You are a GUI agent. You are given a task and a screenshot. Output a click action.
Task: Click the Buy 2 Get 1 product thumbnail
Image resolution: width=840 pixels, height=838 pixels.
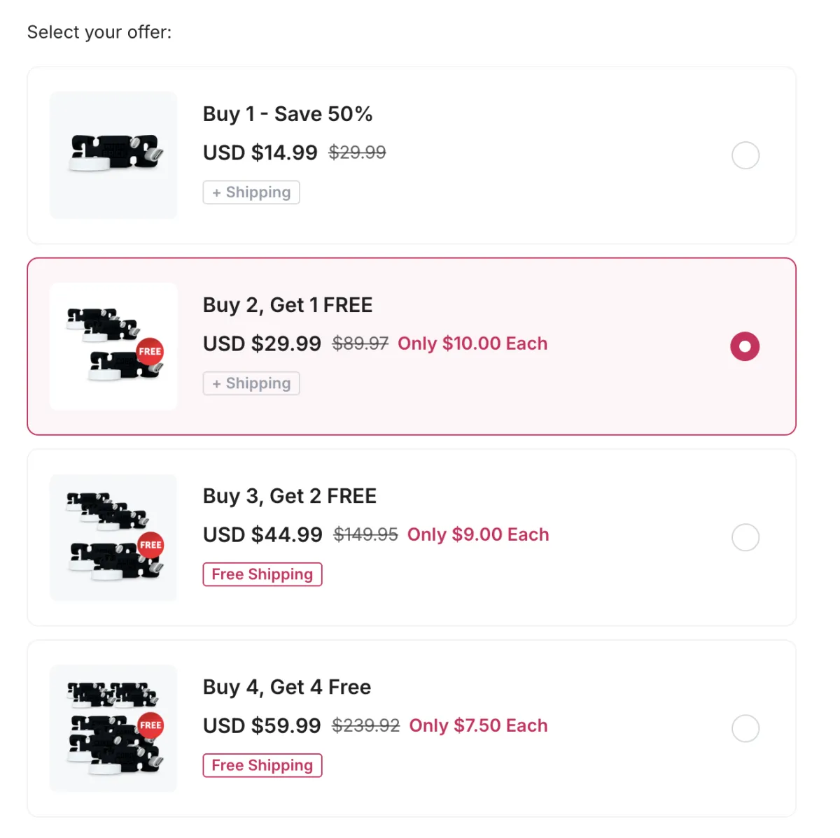click(113, 346)
